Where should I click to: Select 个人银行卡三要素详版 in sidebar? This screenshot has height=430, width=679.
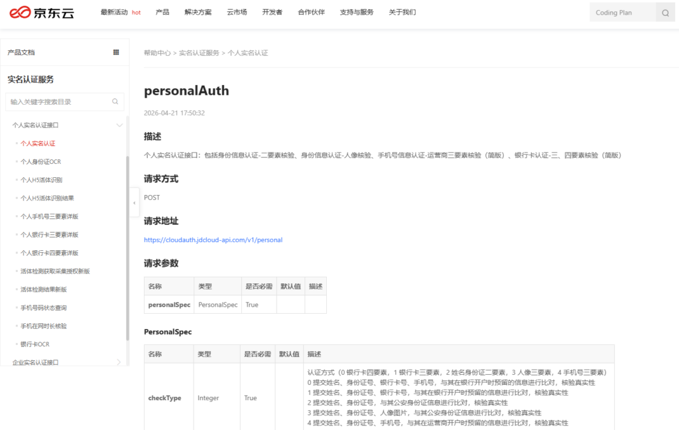point(49,234)
